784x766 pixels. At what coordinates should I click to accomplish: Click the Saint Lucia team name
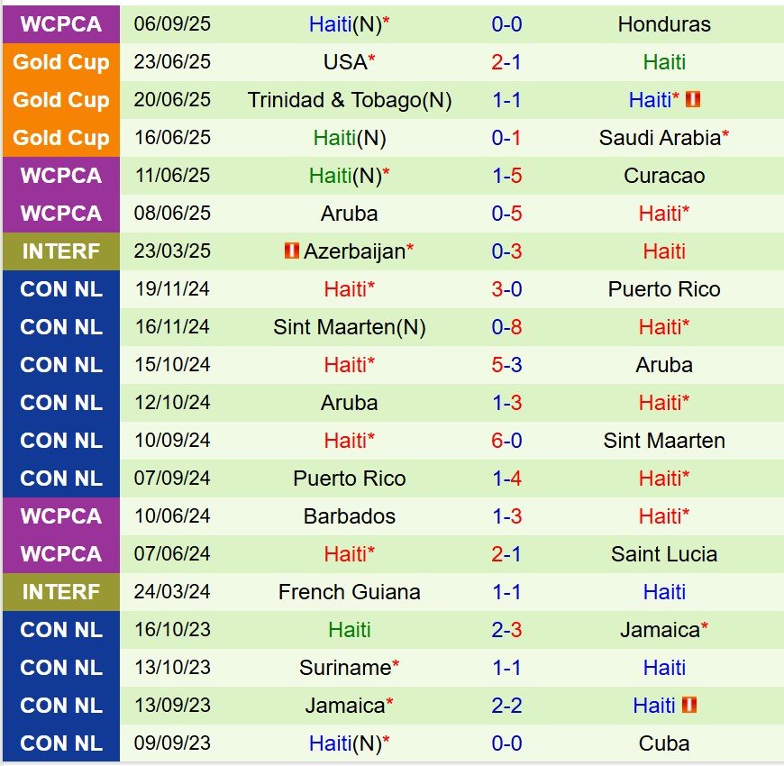pyautogui.click(x=664, y=554)
